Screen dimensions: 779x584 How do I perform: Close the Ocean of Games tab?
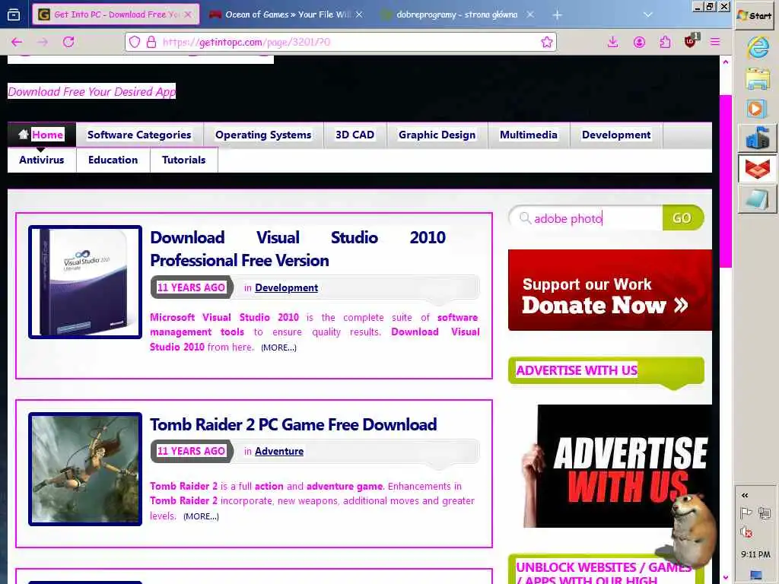[x=359, y=15]
